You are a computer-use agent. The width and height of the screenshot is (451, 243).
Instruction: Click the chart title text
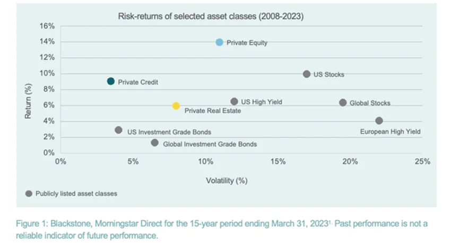(x=210, y=16)
